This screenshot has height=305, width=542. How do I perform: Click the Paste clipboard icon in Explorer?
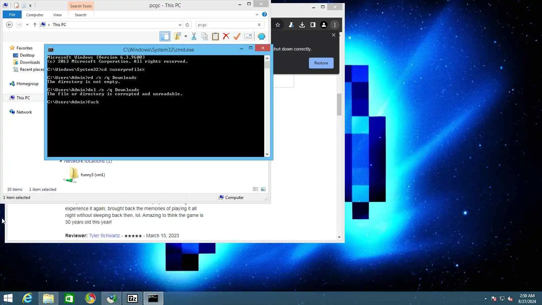click(x=215, y=36)
